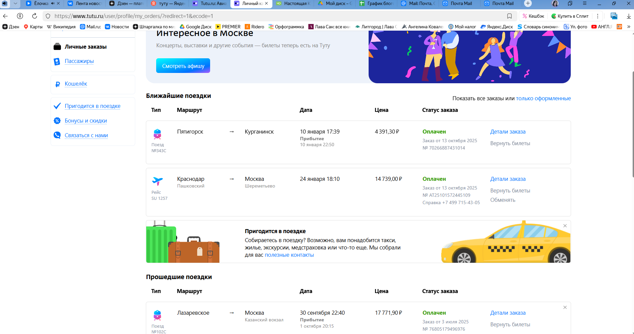Close the Личный кабинет tab

266,3
